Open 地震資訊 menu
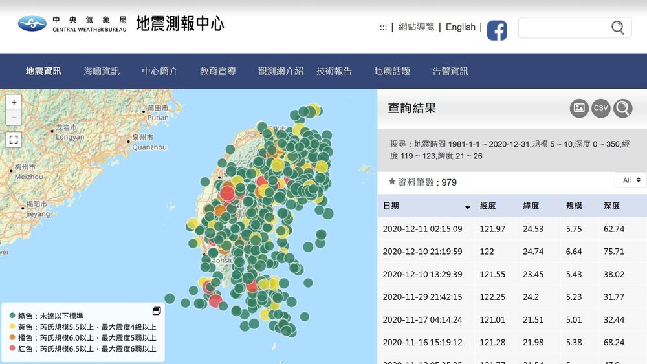The height and width of the screenshot is (364, 647). 43,71
